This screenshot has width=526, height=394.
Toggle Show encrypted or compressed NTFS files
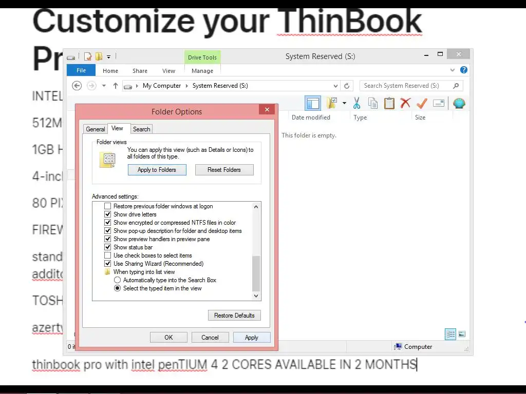(x=108, y=223)
